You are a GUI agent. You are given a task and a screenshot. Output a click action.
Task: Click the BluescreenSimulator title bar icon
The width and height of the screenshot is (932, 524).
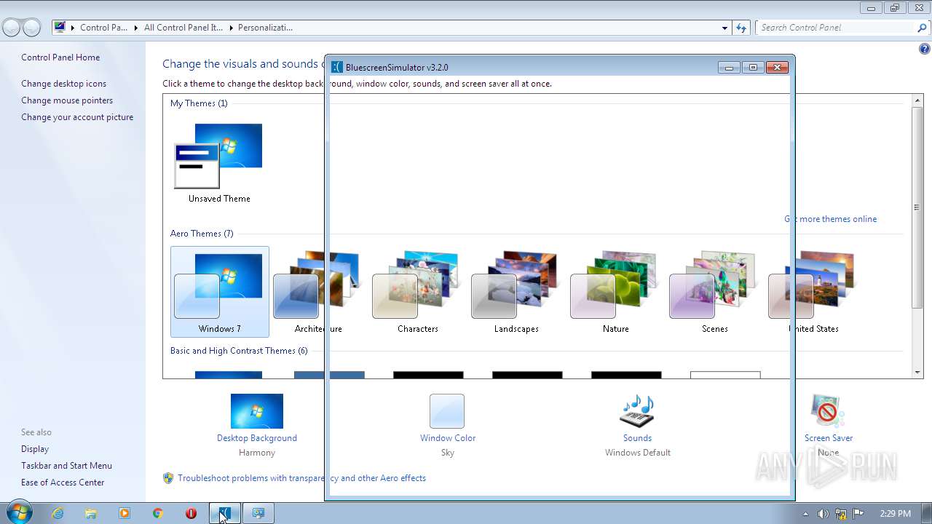pos(337,67)
